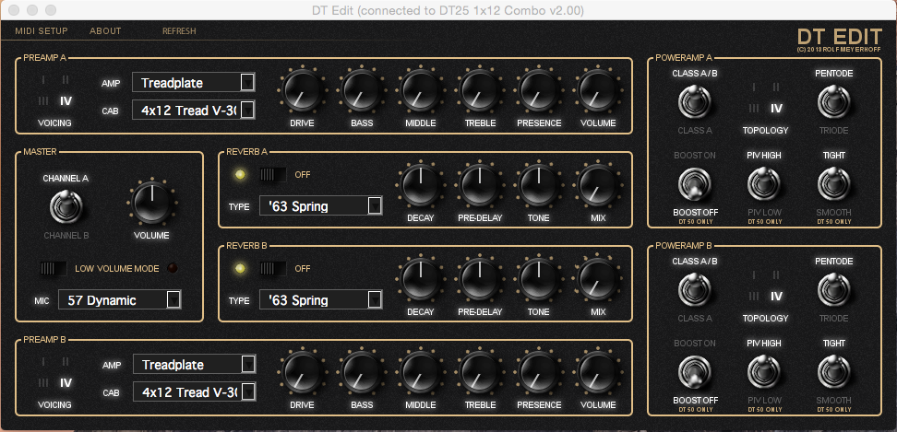Open the Preamp A Amp dropdown
Image resolution: width=897 pixels, height=432 pixels.
[x=194, y=83]
